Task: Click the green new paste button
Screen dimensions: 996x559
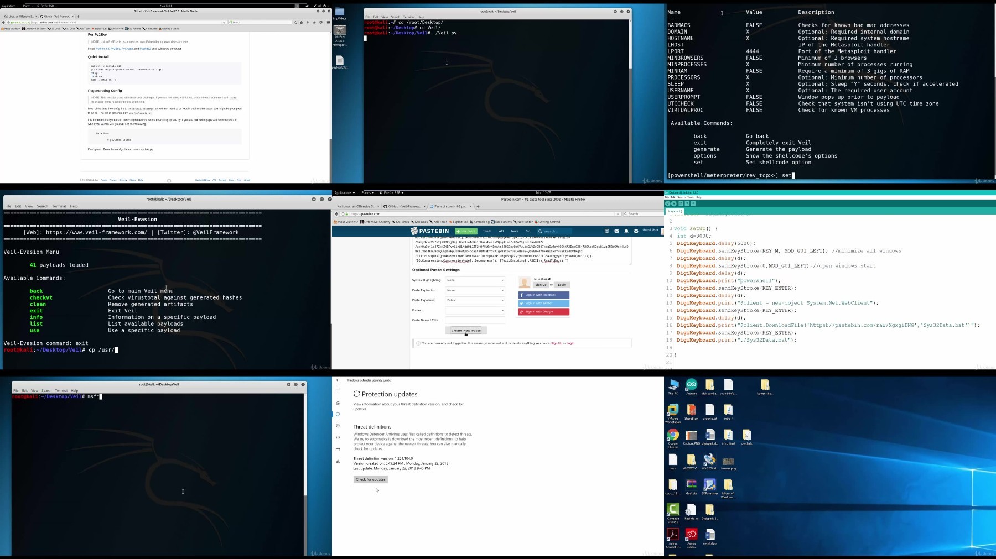Action: tap(466, 231)
